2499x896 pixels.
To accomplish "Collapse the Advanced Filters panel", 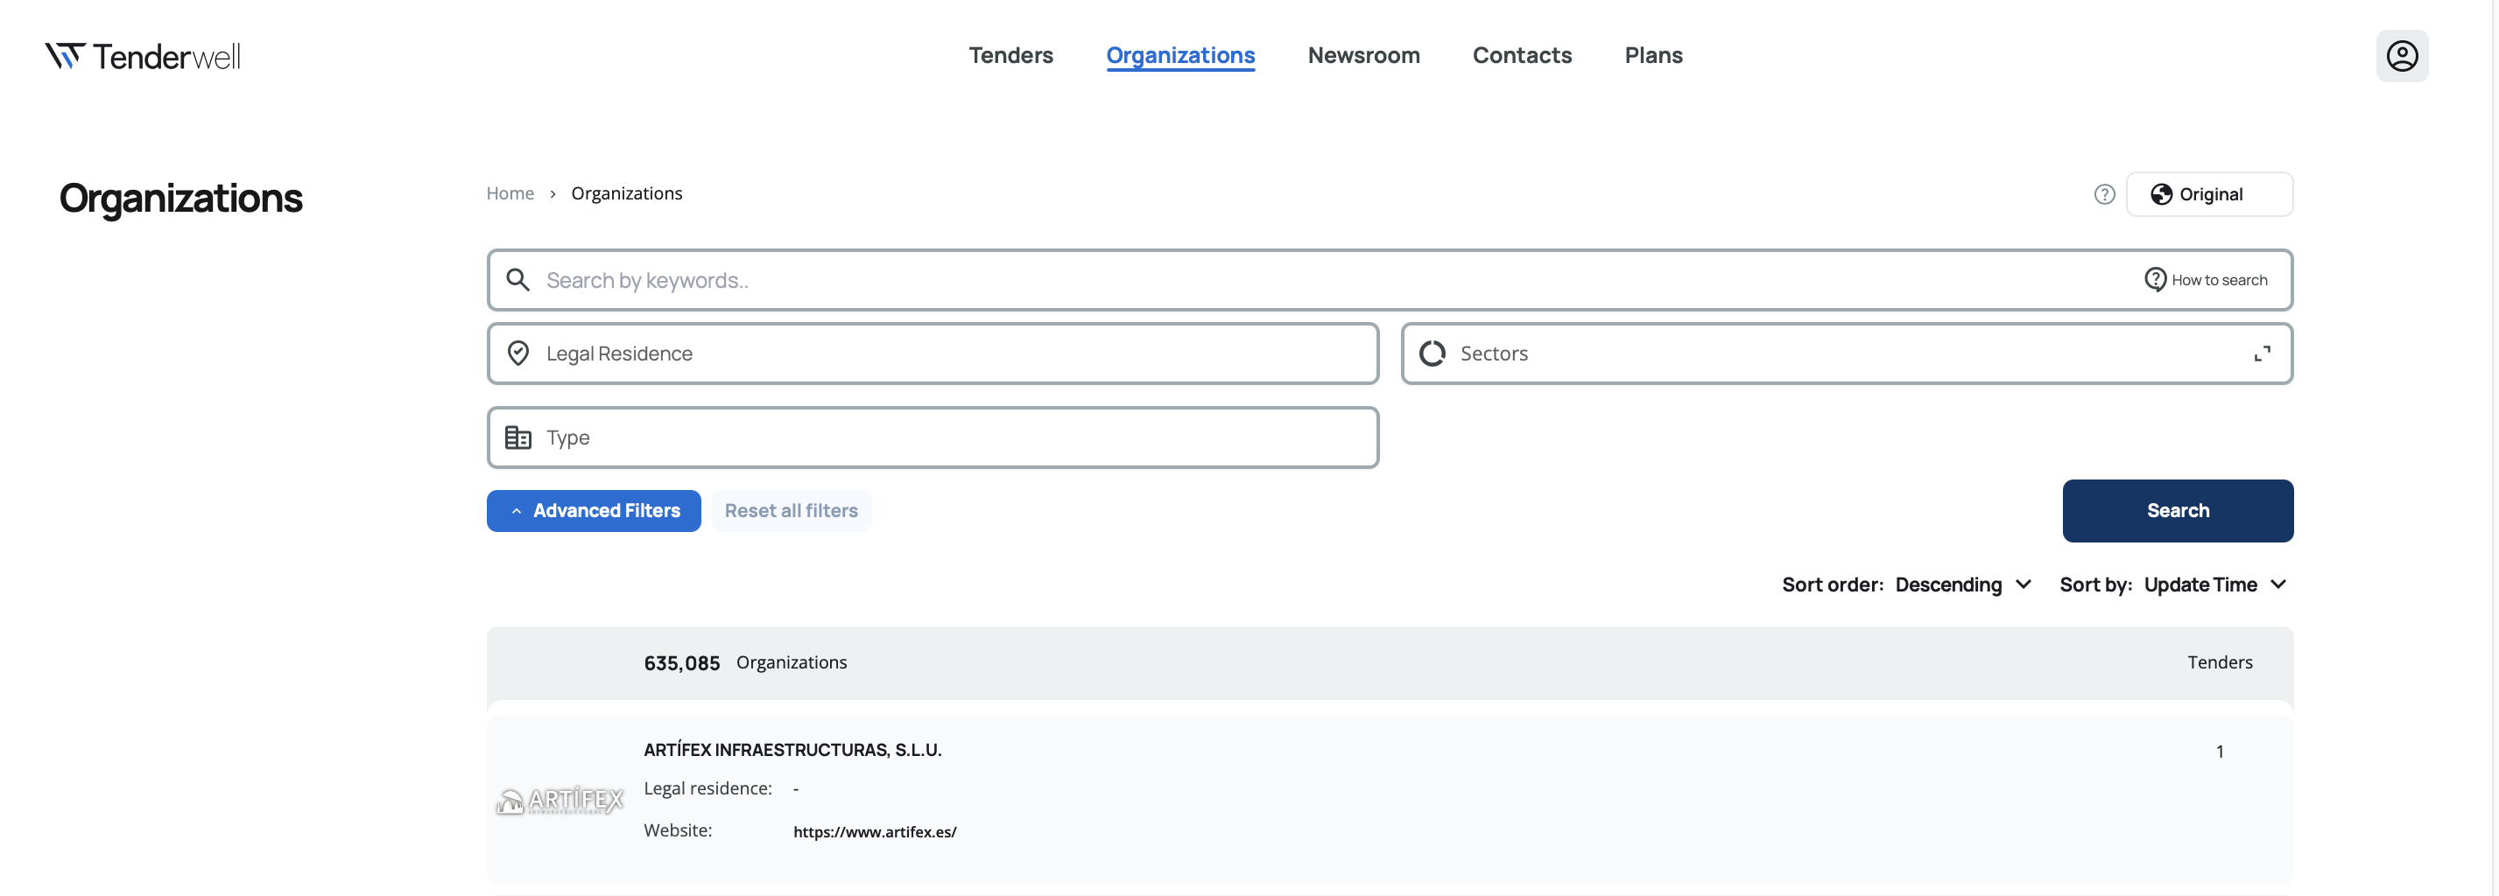I will point(594,511).
